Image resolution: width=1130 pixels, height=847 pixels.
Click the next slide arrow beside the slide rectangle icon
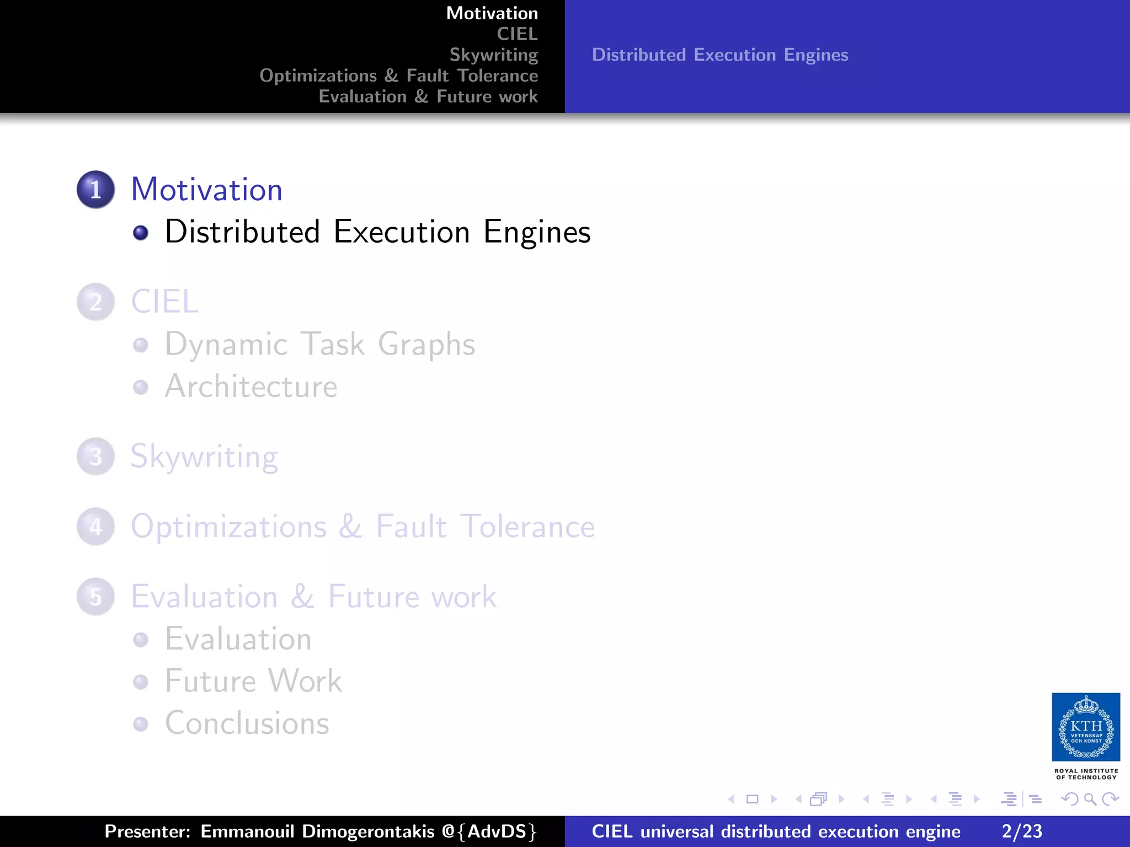tap(774, 799)
